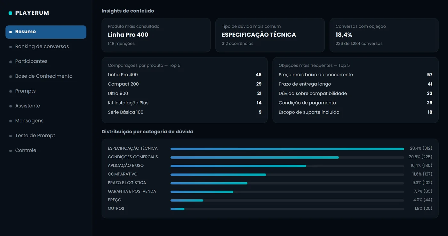Select the Série Básica 100 row
Screen dimensions: 448x236
coord(185,112)
